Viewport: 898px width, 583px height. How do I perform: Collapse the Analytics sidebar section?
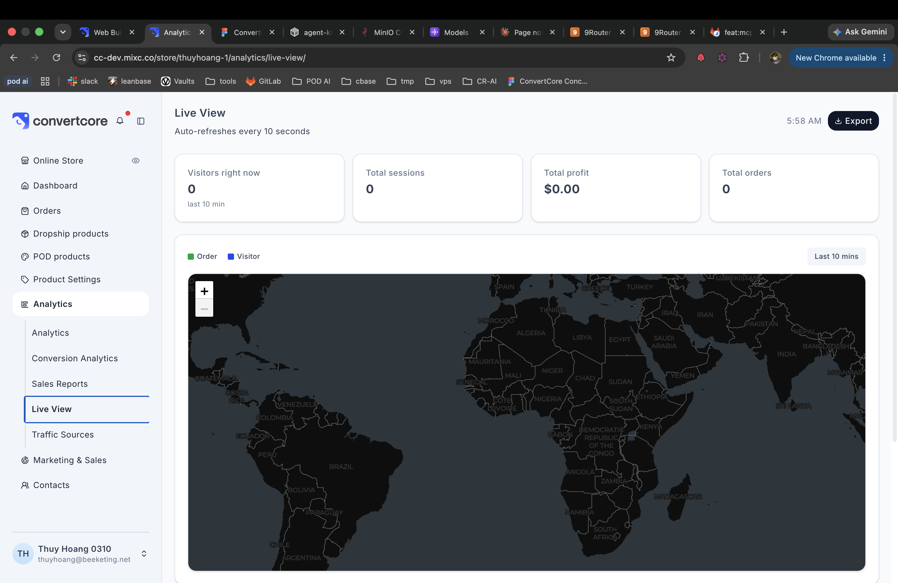[x=81, y=304]
